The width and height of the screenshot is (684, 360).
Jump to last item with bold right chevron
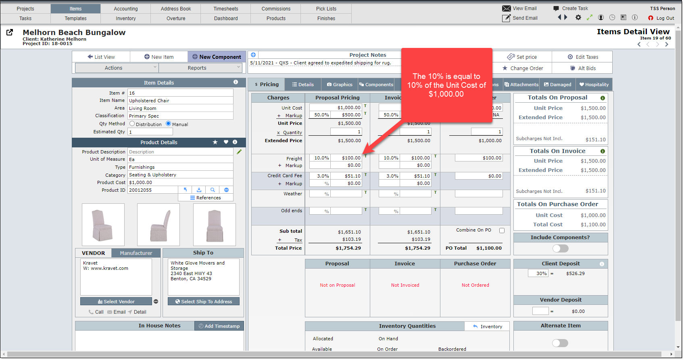(667, 44)
